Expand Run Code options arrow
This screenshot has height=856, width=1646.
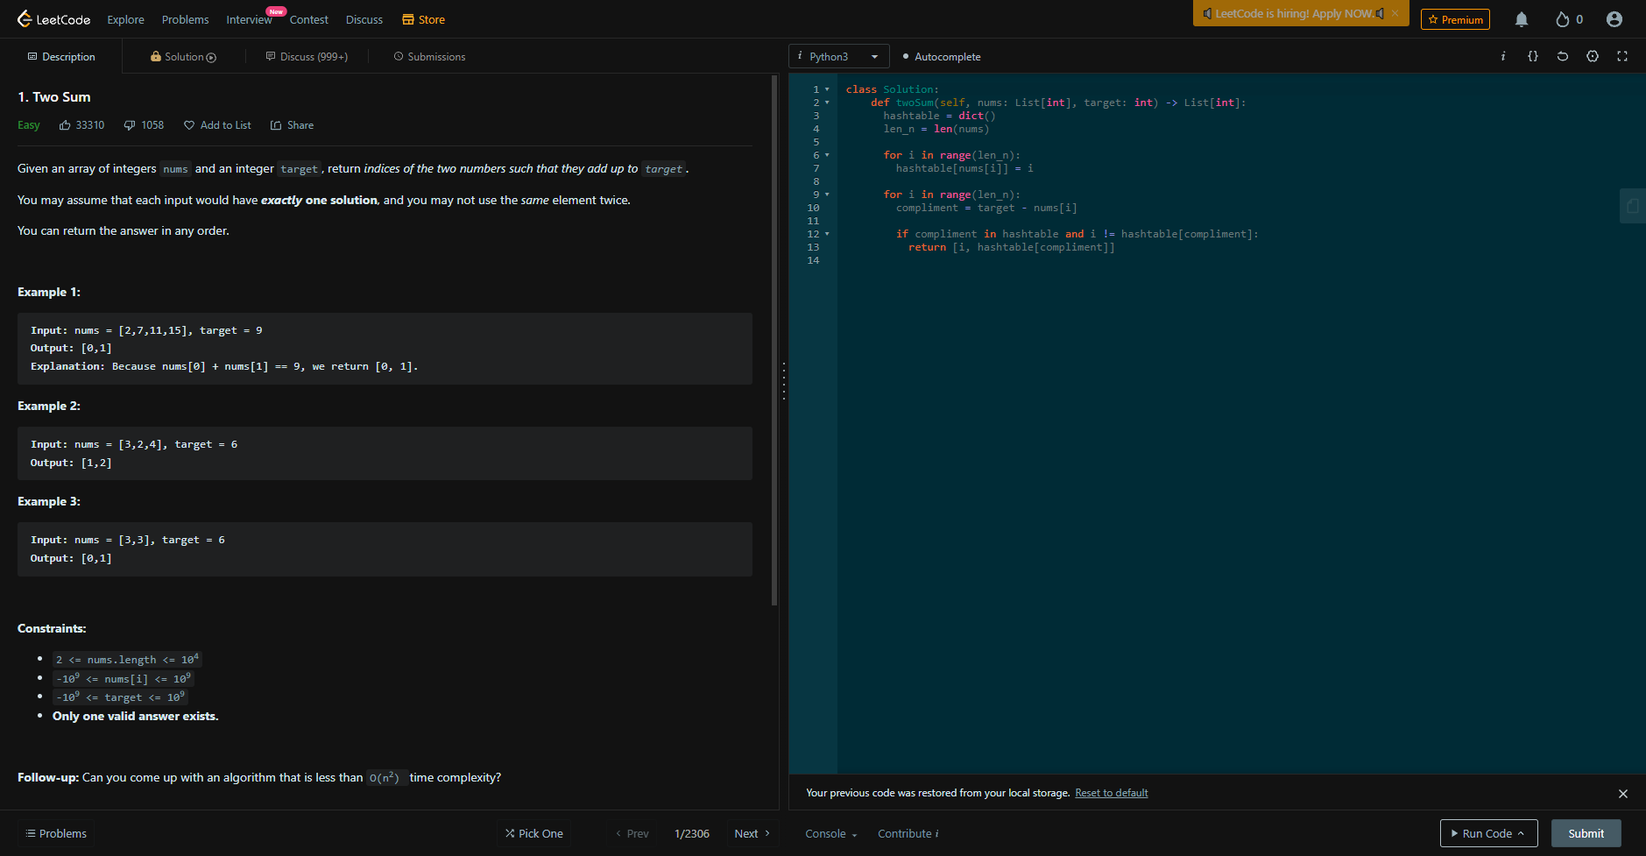[1522, 833]
